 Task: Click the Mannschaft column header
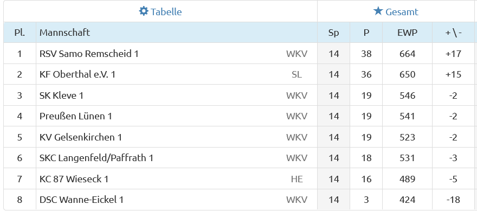(65, 33)
